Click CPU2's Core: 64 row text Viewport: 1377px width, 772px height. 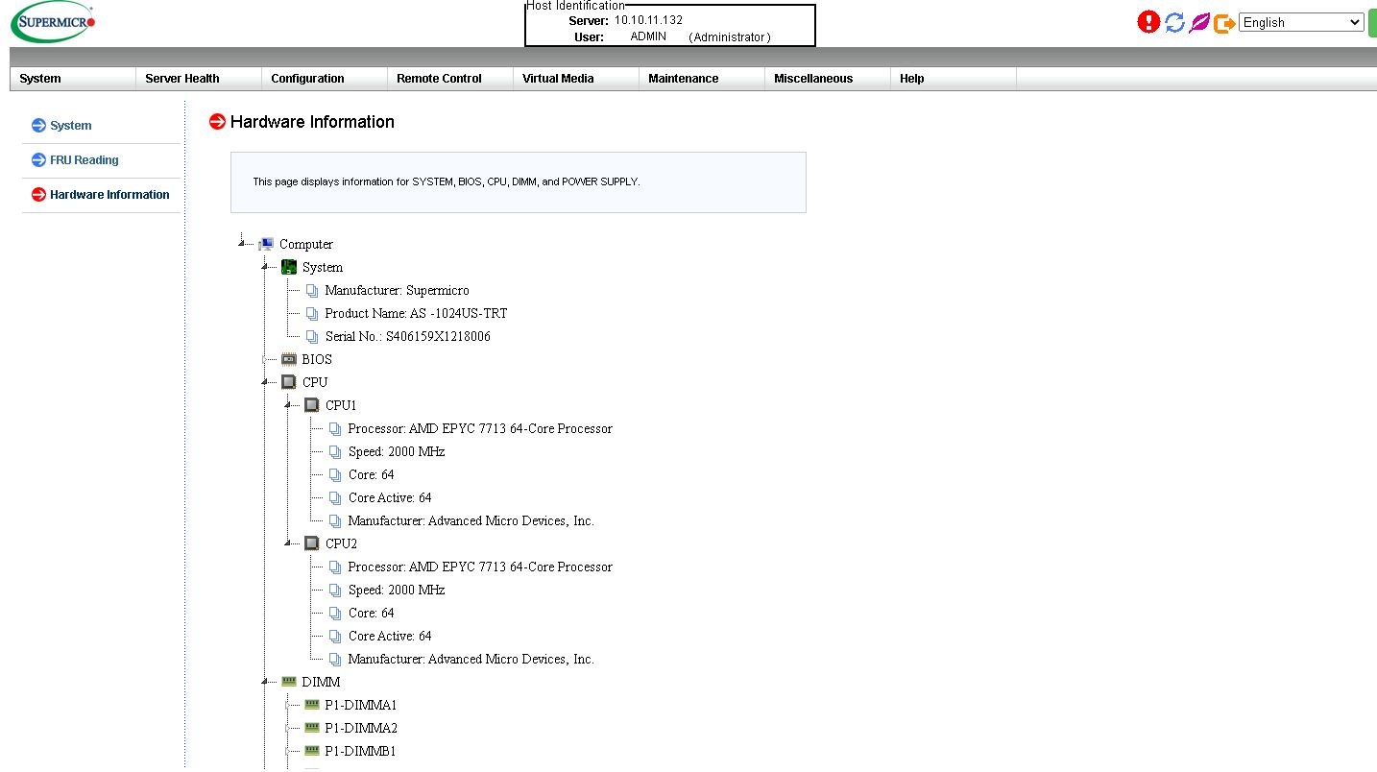(372, 613)
